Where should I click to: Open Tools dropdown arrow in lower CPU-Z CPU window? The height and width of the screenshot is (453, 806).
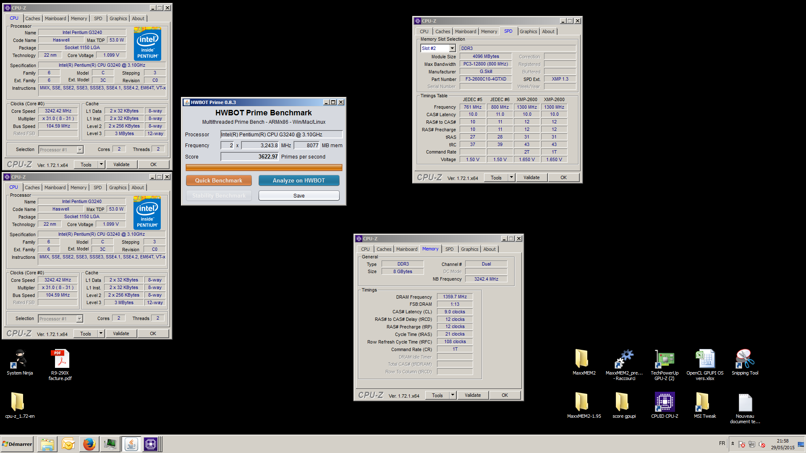point(101,333)
